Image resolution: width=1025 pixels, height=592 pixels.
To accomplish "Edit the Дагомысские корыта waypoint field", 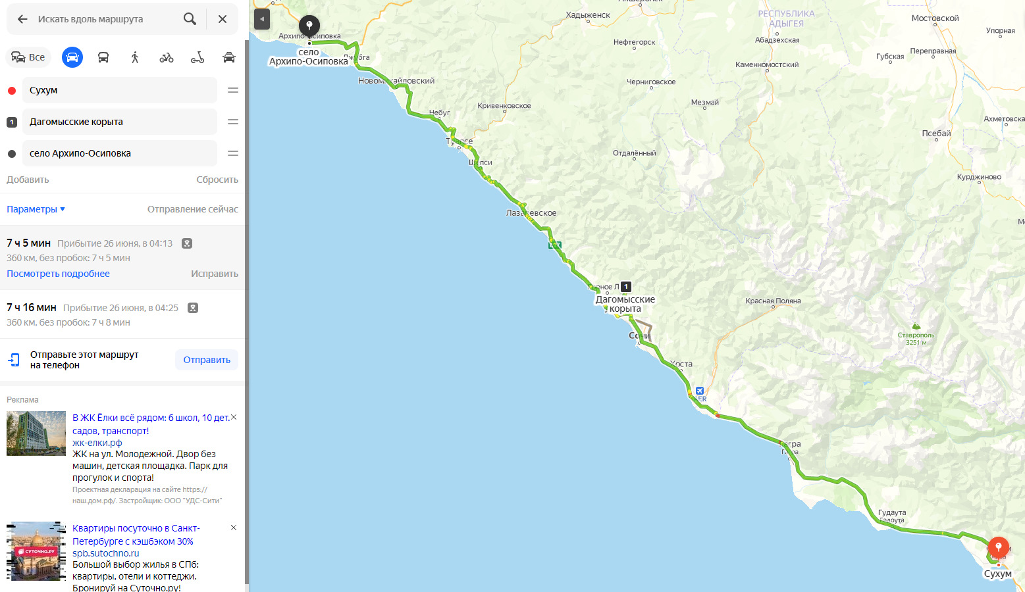I will 120,122.
